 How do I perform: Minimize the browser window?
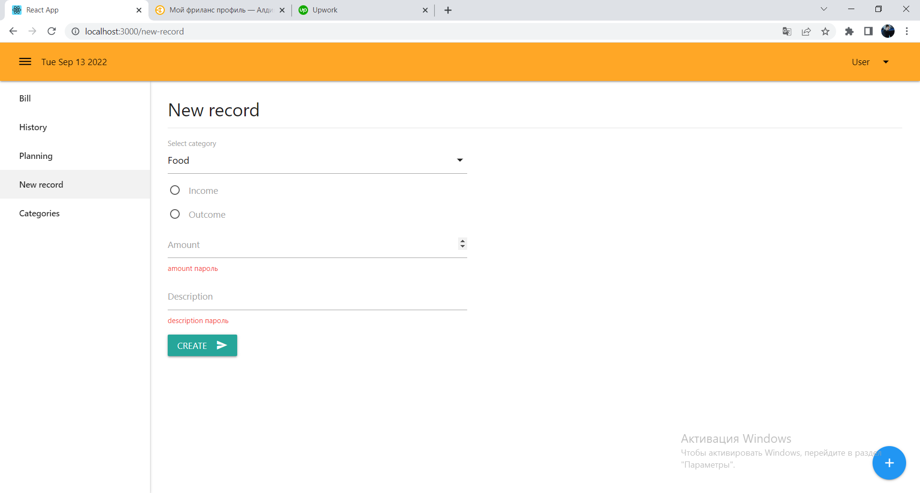coord(851,9)
